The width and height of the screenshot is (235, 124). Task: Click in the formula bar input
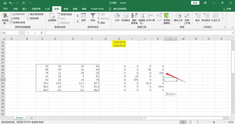[138, 33]
